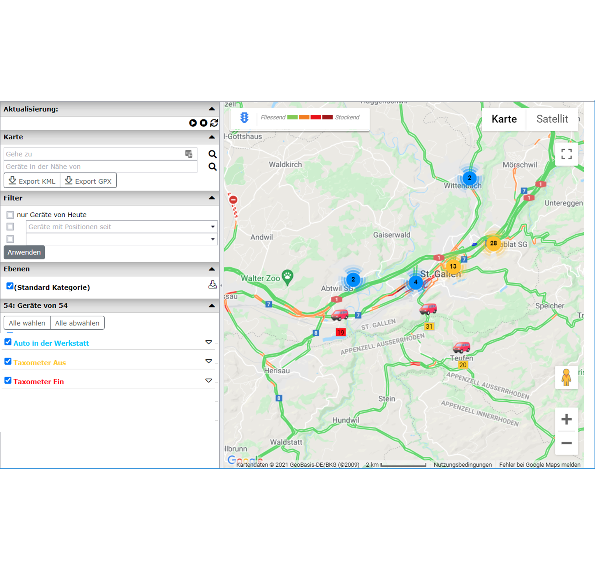Open the address book icon in Gehe zu field

coord(189,154)
